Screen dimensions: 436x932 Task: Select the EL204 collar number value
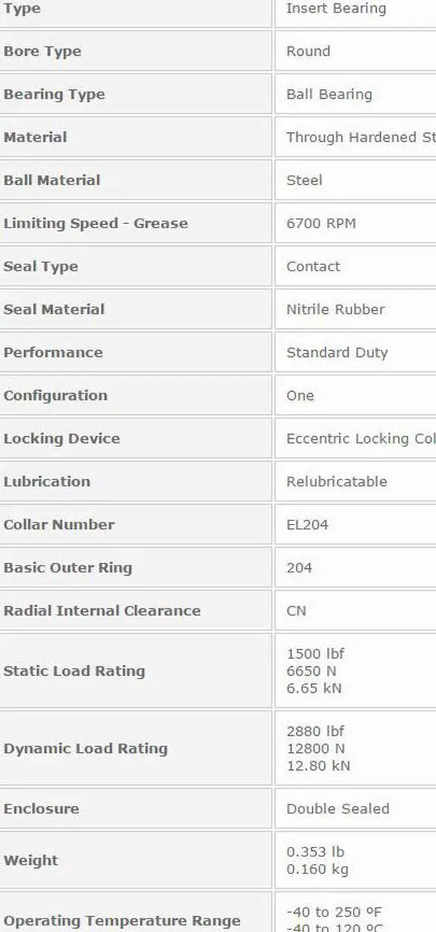(307, 524)
